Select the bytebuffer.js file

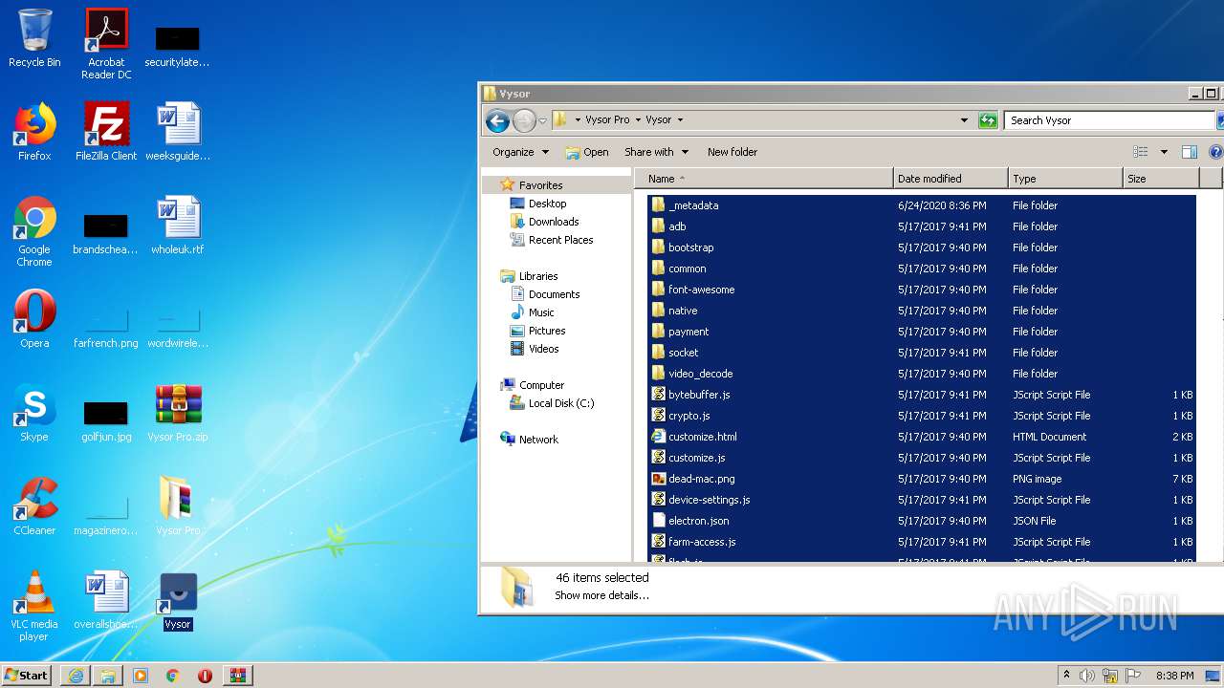(x=922, y=395)
